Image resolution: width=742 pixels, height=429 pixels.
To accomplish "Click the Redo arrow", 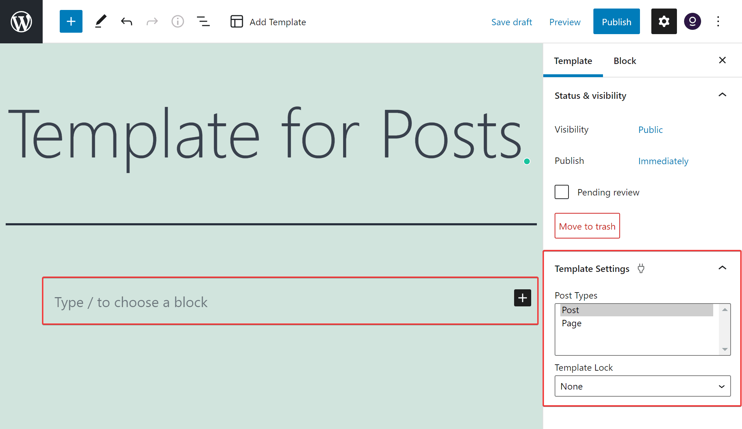I will [x=152, y=21].
